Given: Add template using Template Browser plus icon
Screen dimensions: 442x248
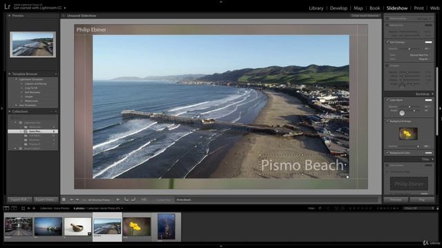Looking at the screenshot, I should pyautogui.click(x=55, y=74).
